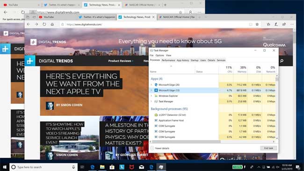
Task: Switch to Users tab in Task Manager
Action: pyautogui.click(x=203, y=60)
